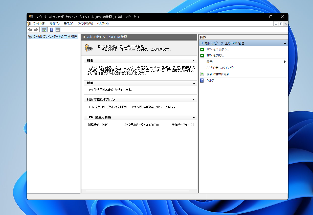The width and height of the screenshot is (313, 215).
Task: Click the inner MDI close button
Action: point(286,24)
